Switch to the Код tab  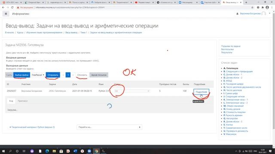11,101
